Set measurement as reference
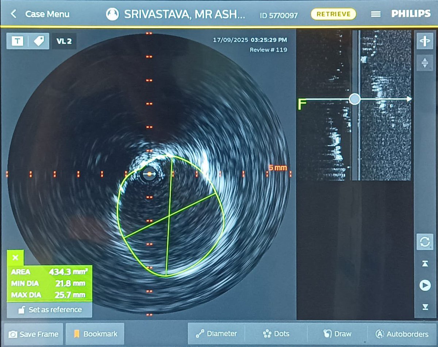 coord(50,310)
